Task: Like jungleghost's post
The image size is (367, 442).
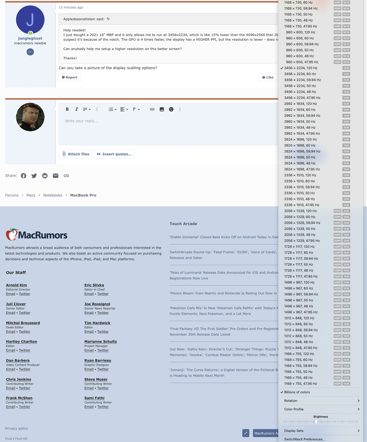Action: tap(268, 77)
